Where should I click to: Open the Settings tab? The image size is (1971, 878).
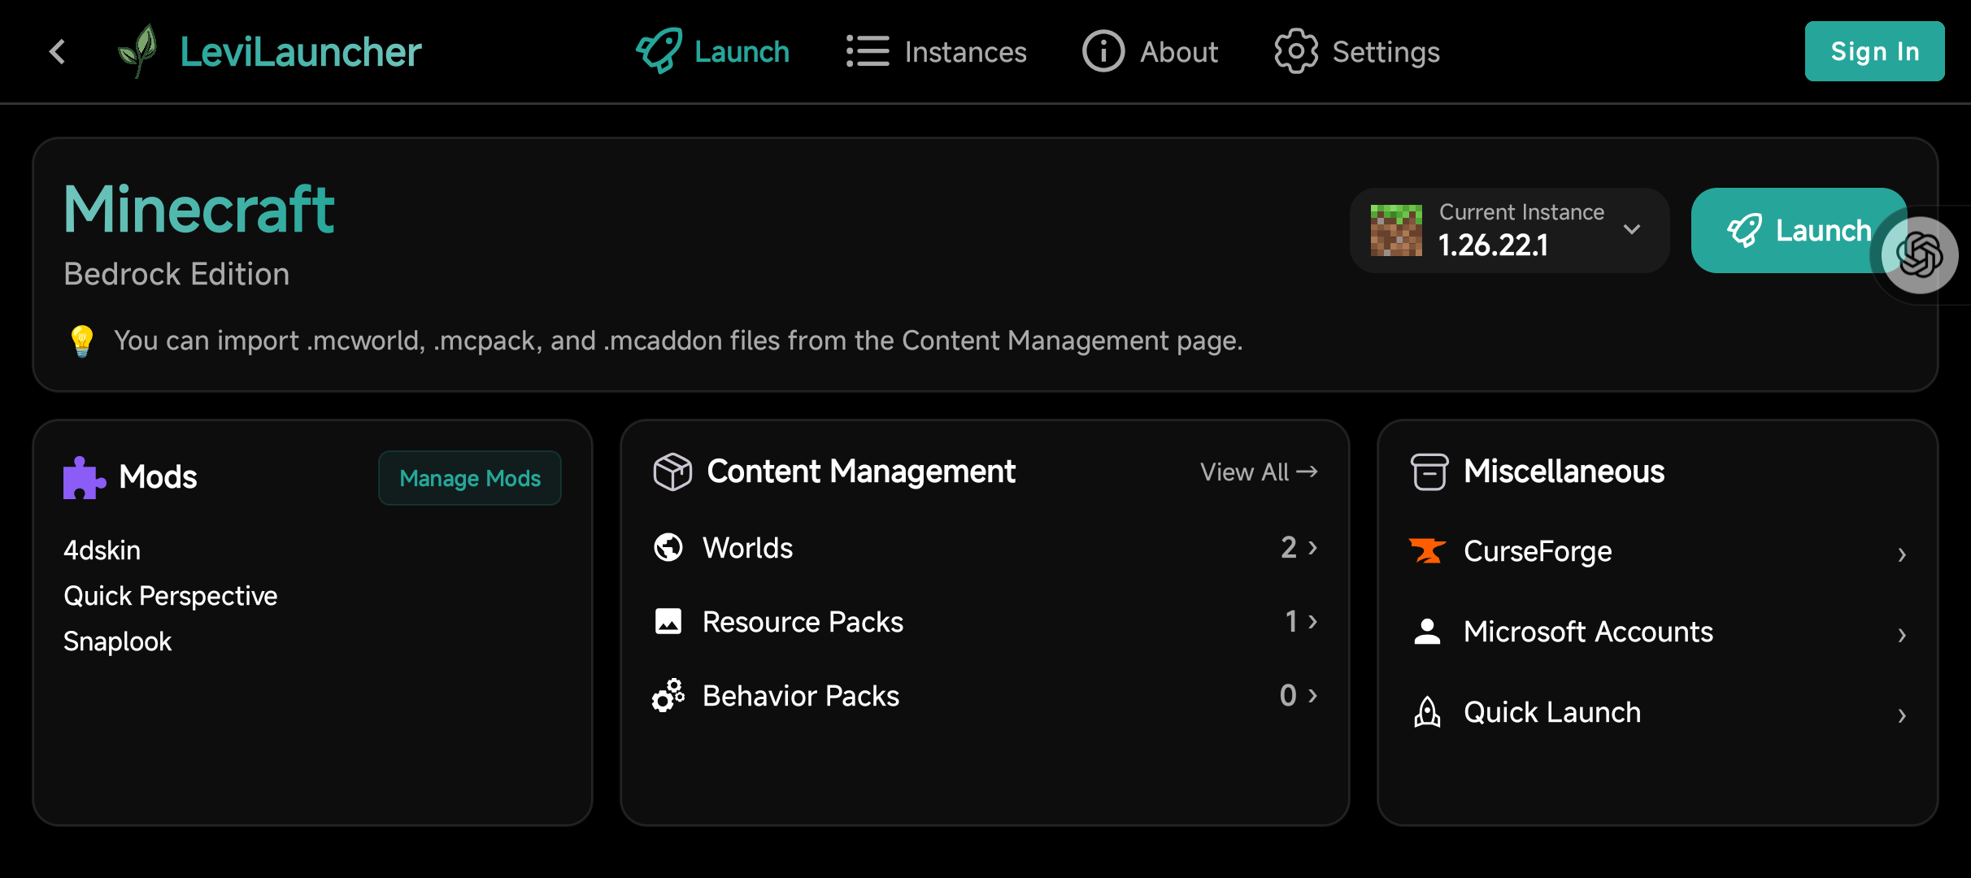pyautogui.click(x=1357, y=51)
